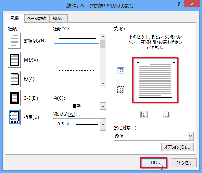Open the 線の太さ width dropdown showing 0.5 pt
The height and width of the screenshot is (173, 202).
tap(80, 125)
